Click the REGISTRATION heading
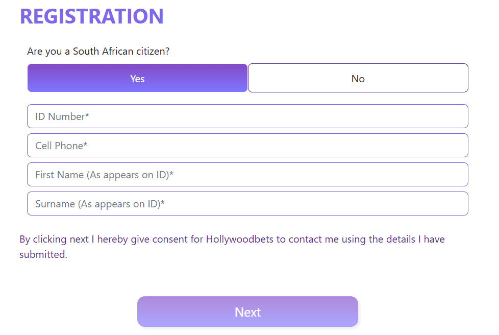The width and height of the screenshot is (499, 335). pos(91,16)
